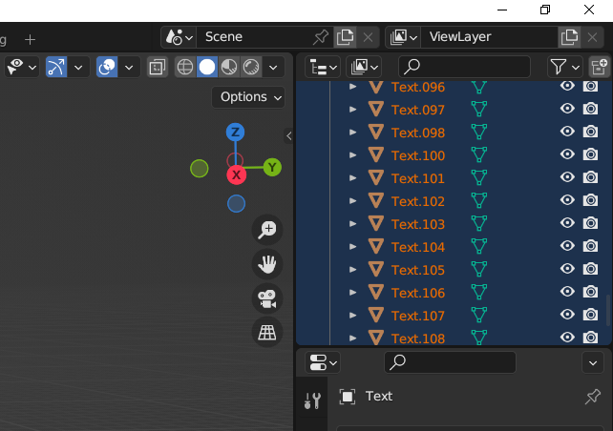Select wireframe viewport shading

[185, 67]
